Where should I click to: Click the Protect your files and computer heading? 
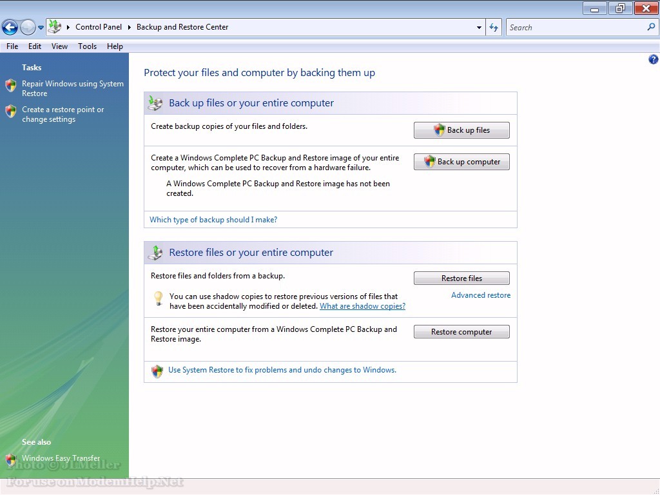[259, 73]
